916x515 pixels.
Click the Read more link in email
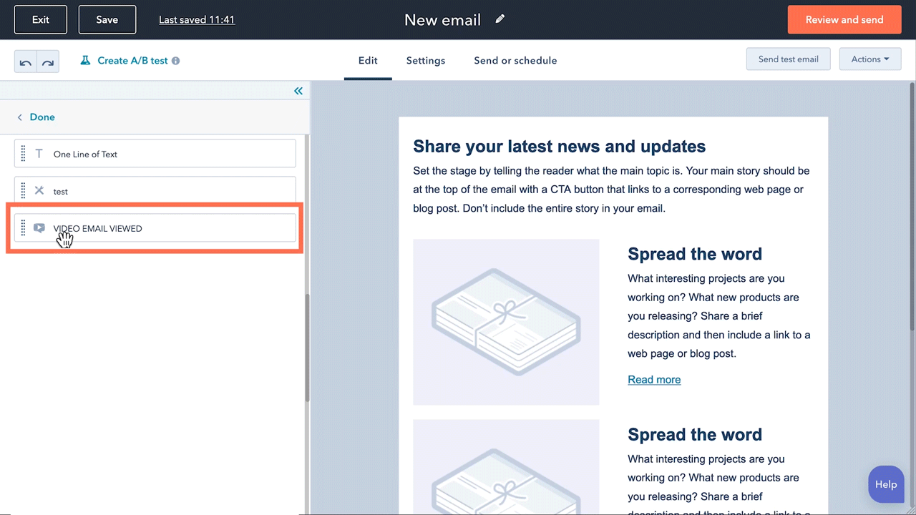click(654, 380)
